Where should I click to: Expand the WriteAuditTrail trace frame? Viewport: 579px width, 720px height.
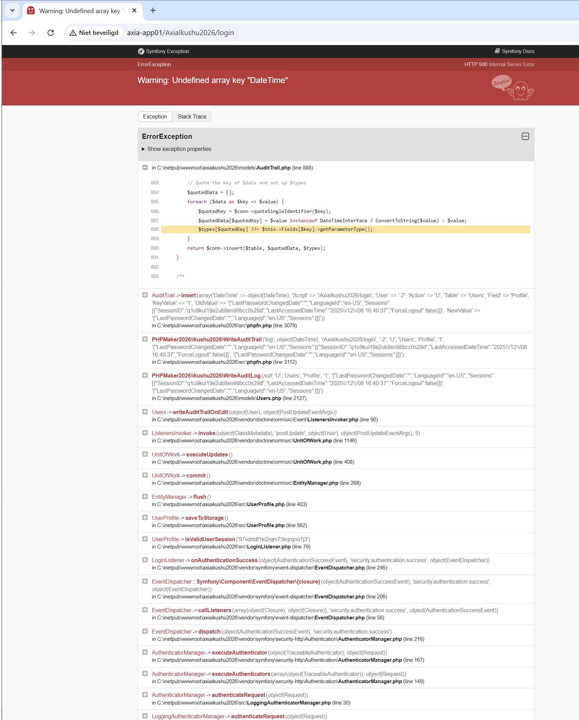[x=145, y=339]
